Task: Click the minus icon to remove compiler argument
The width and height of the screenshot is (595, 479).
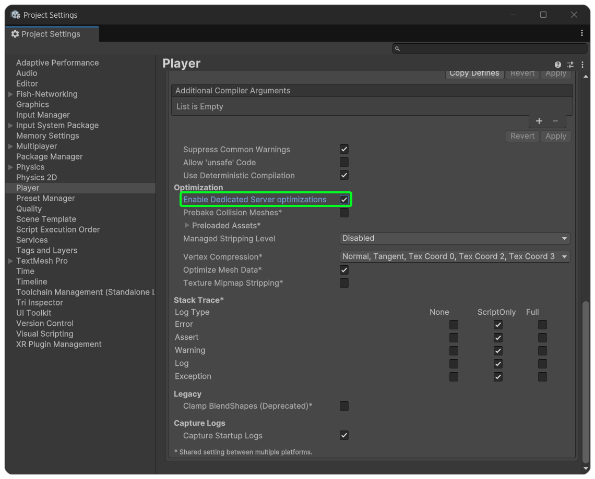Action: tap(555, 121)
